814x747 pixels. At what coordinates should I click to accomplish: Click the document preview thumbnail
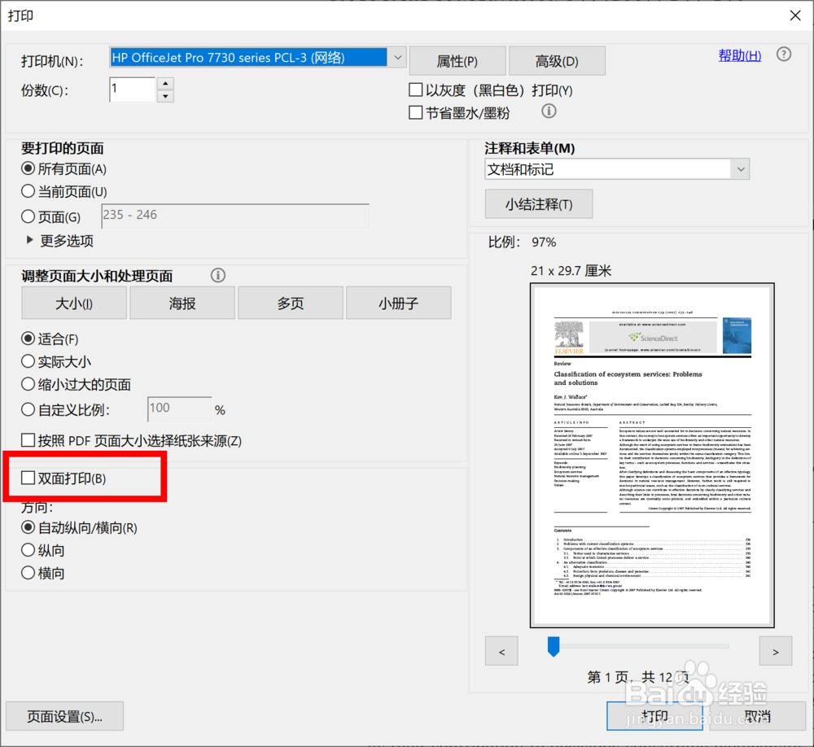pyautogui.click(x=652, y=455)
